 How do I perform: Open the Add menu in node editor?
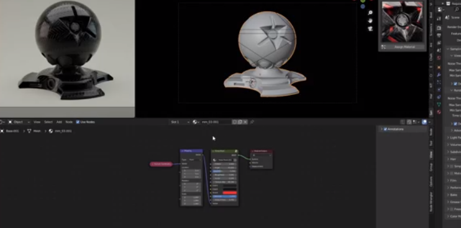click(59, 122)
